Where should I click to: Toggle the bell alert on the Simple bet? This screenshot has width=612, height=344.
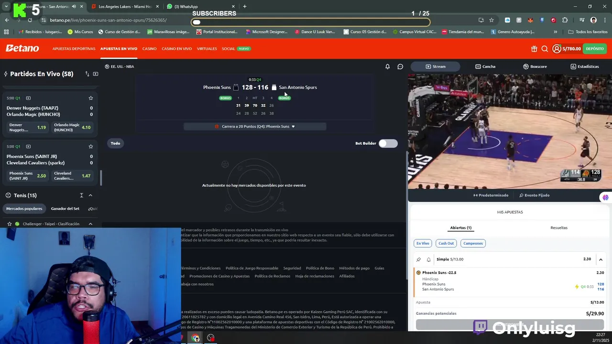click(428, 259)
